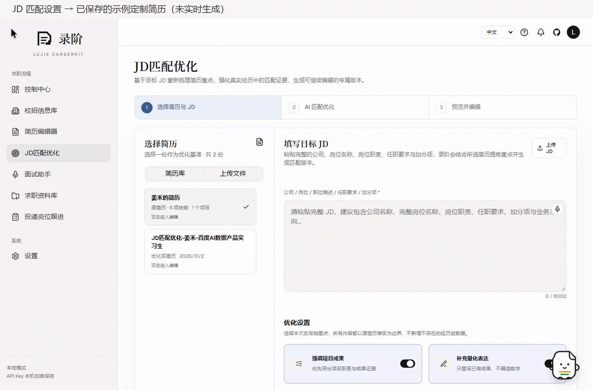Select 姜禾的简历 resume card
The width and height of the screenshot is (593, 390).
(x=200, y=207)
